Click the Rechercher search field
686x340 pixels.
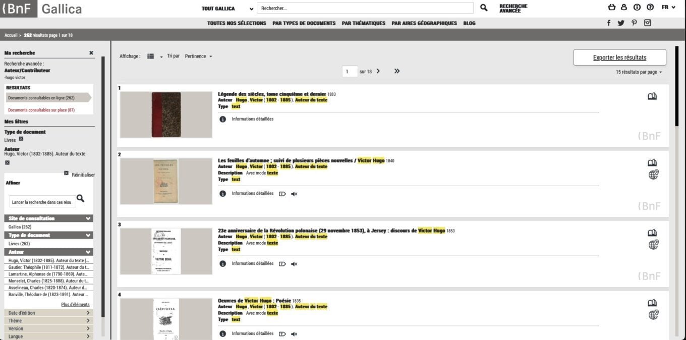coord(365,8)
